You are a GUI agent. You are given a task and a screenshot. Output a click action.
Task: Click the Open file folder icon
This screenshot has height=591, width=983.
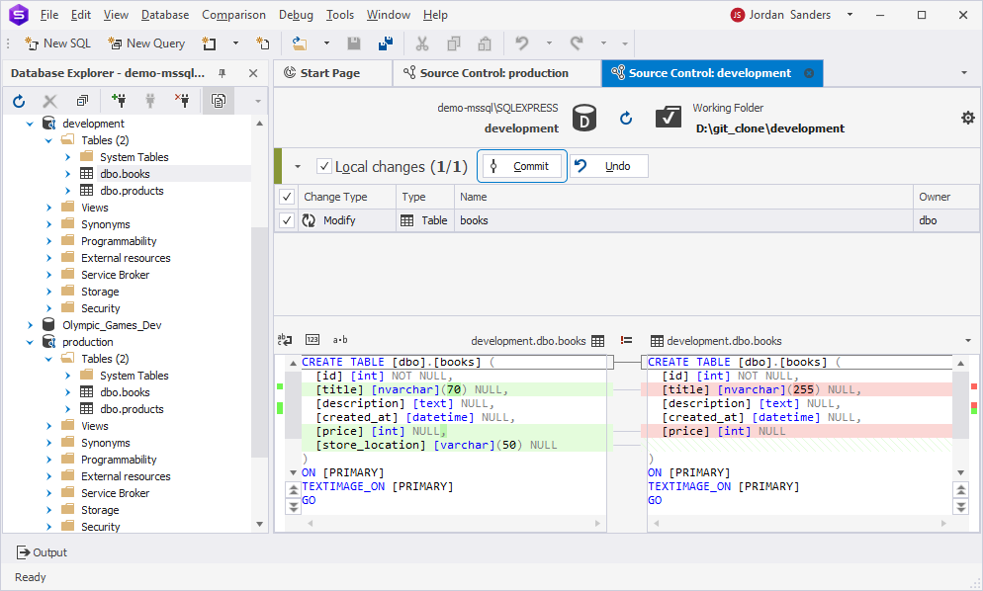point(300,43)
